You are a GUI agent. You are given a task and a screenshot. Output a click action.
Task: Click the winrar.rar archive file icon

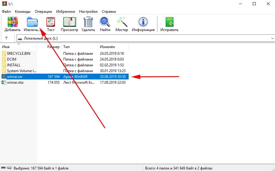coord(4,76)
